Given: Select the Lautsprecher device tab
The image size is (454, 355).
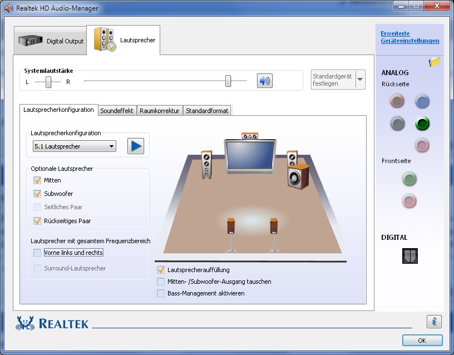Looking at the screenshot, I should (x=124, y=40).
